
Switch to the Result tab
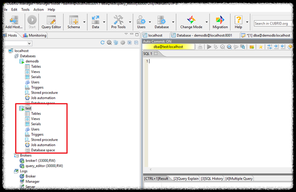pos(156,178)
